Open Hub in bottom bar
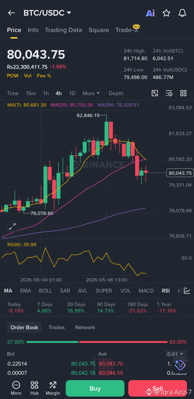194x399 pixels. coord(34,388)
